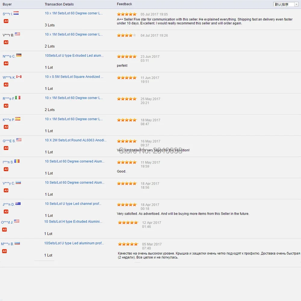Click the Feedback column header
Image resolution: width=301 pixels, height=301 pixels.
coord(124,4)
